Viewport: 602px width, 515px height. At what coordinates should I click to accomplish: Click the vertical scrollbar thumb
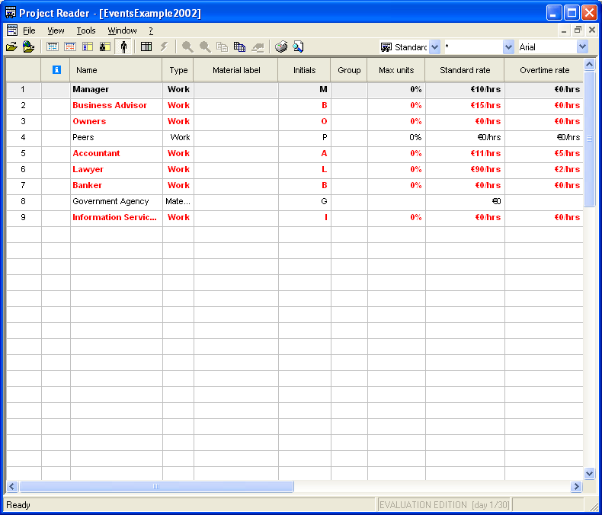(589, 139)
